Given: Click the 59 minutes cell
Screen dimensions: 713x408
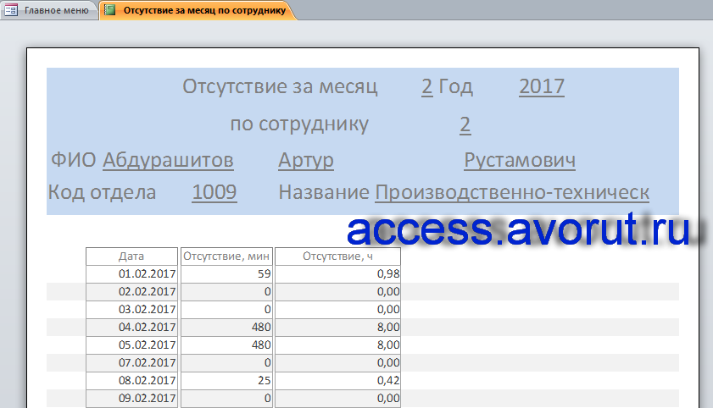Looking at the screenshot, I should point(226,273).
